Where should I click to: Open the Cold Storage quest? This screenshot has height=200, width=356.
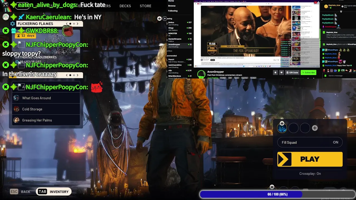click(x=46, y=109)
